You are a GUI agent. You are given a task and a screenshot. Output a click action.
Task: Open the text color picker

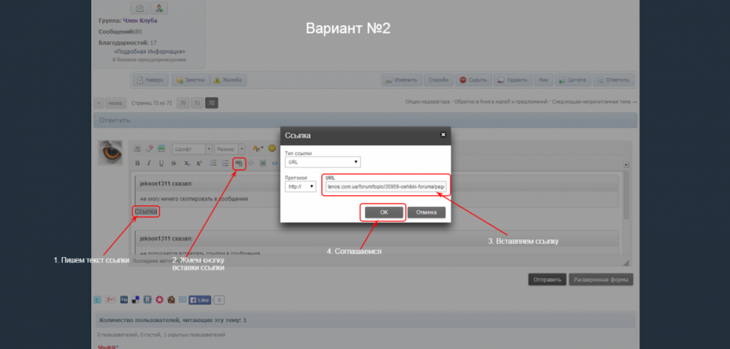256,148
